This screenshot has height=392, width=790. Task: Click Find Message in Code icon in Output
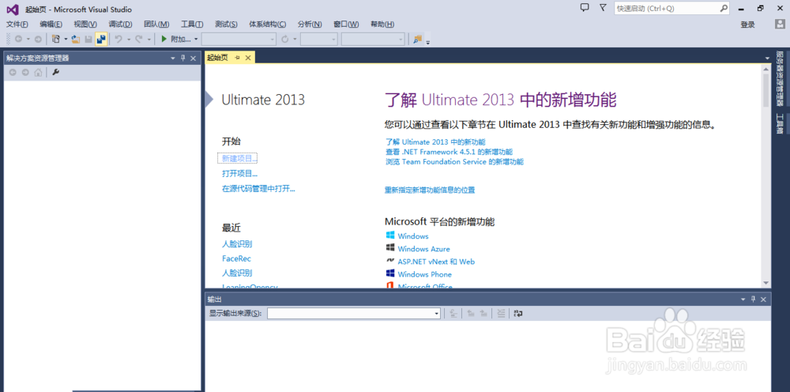453,314
